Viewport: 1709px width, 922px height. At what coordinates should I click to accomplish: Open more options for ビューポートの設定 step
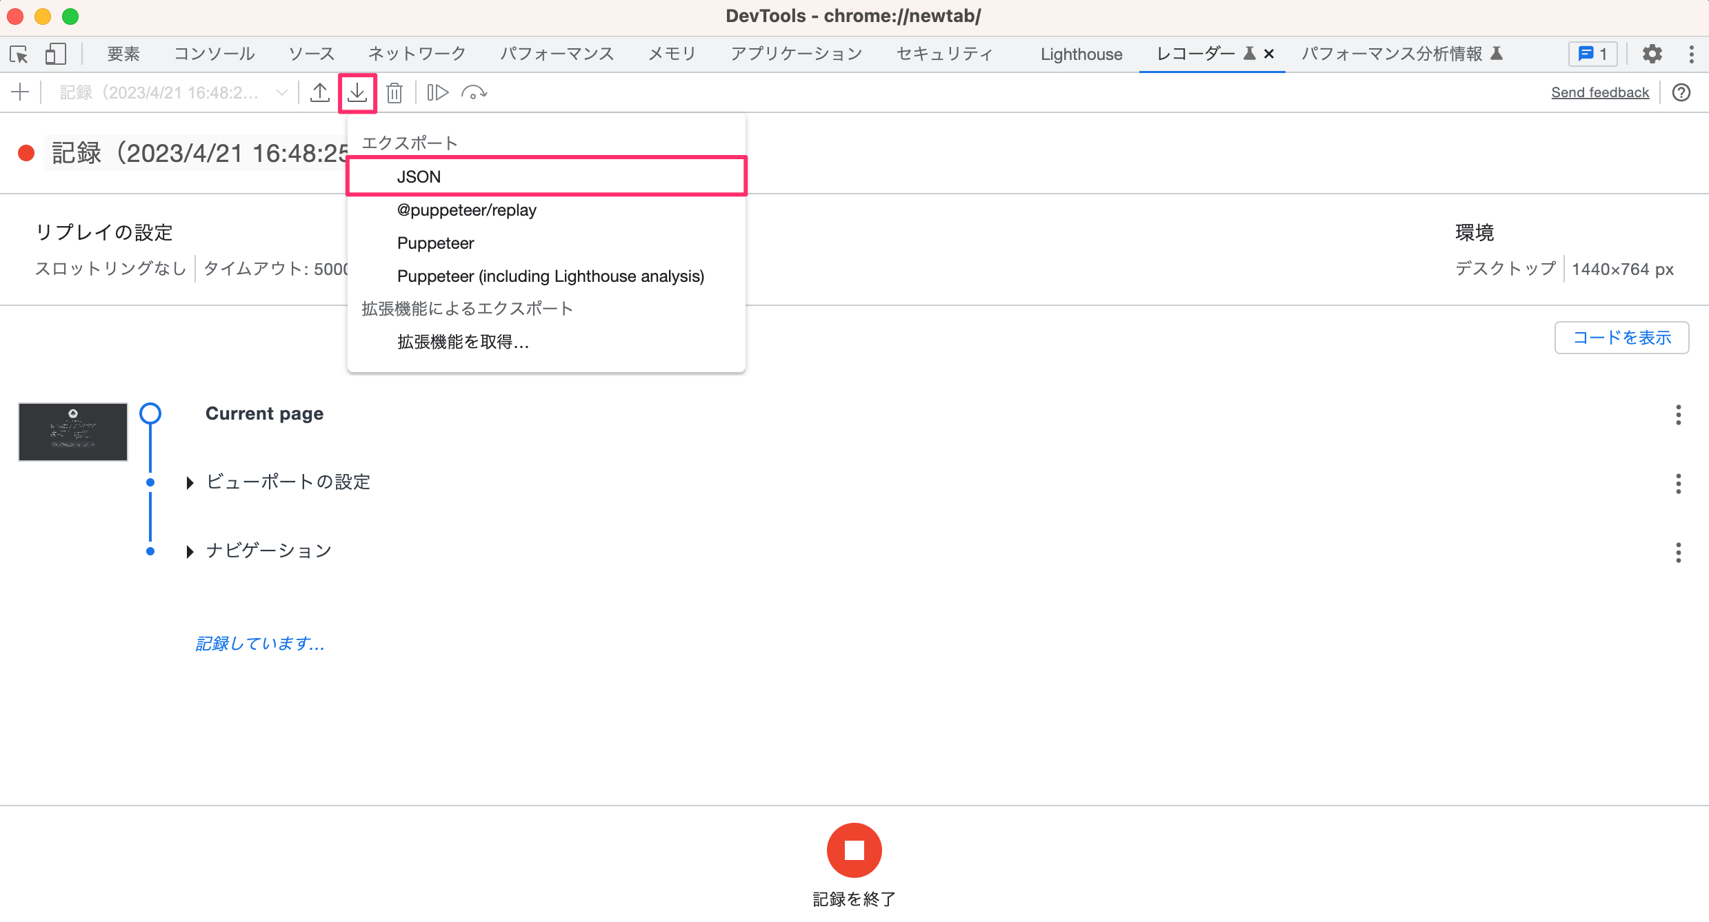click(1678, 484)
